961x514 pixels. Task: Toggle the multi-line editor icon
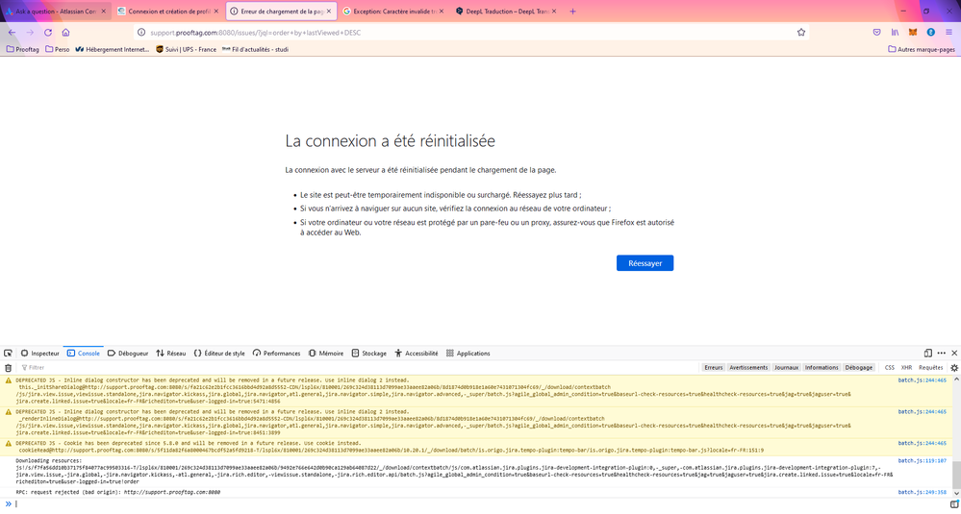(954, 504)
